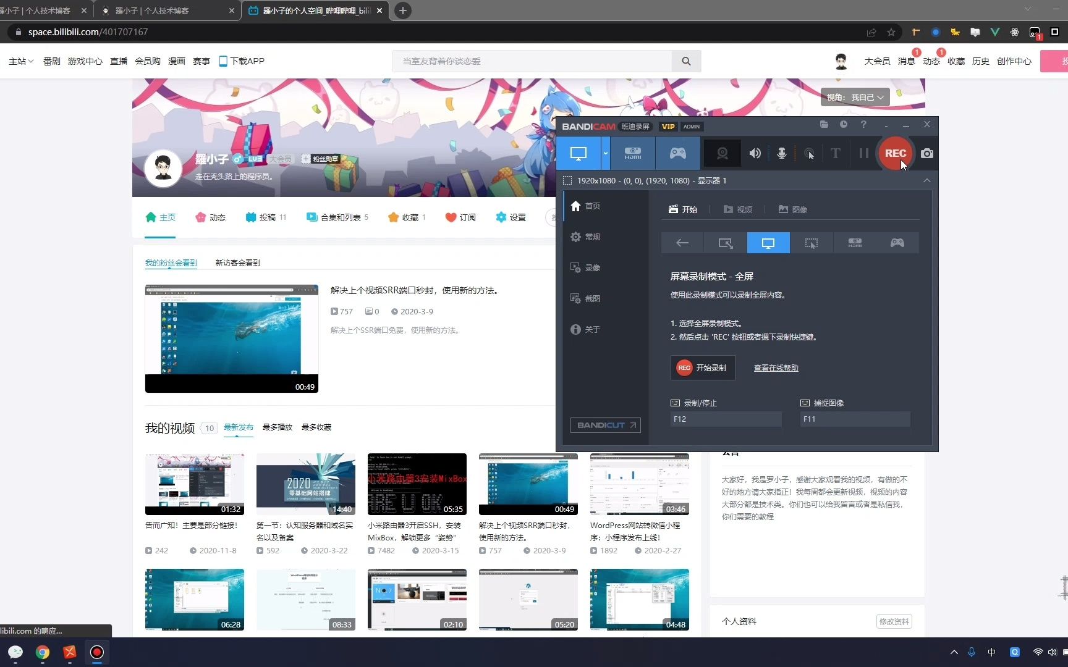Sort my videos by 最多播放

(x=277, y=427)
